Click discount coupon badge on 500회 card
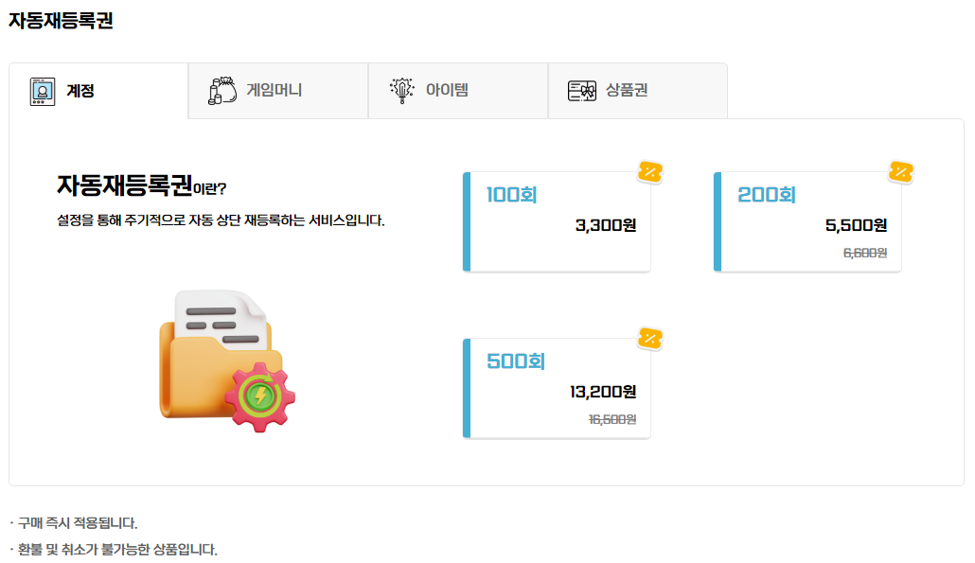 coord(649,339)
